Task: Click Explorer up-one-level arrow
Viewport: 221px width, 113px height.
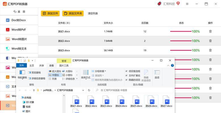Action: [x=34, y=90]
